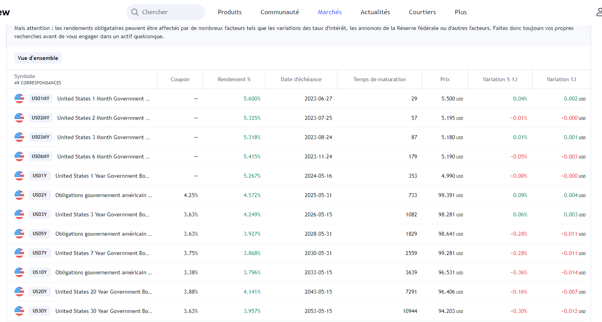This screenshot has height=322, width=602.
Task: Click the US flag icon beside US05Y
Action: (19, 234)
